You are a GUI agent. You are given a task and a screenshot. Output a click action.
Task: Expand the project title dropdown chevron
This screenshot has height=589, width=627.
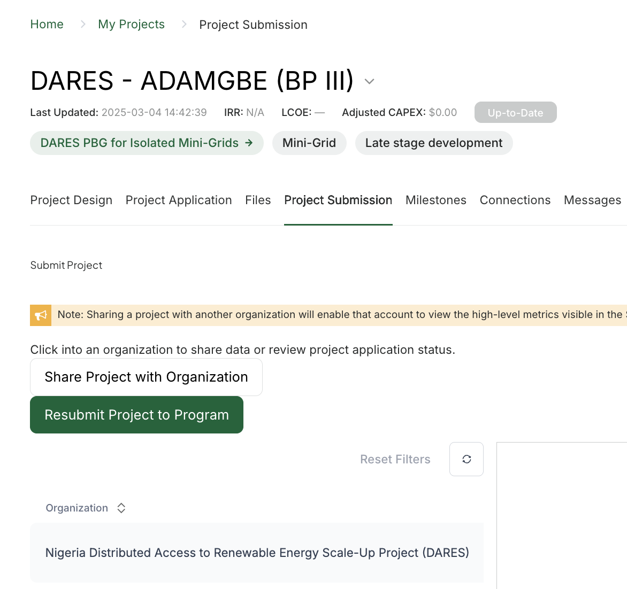370,82
